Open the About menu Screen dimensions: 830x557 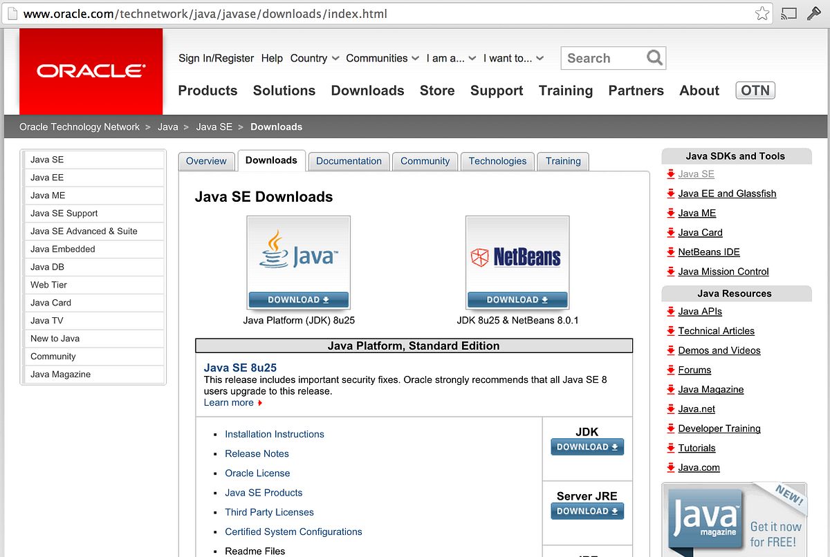[x=699, y=91]
